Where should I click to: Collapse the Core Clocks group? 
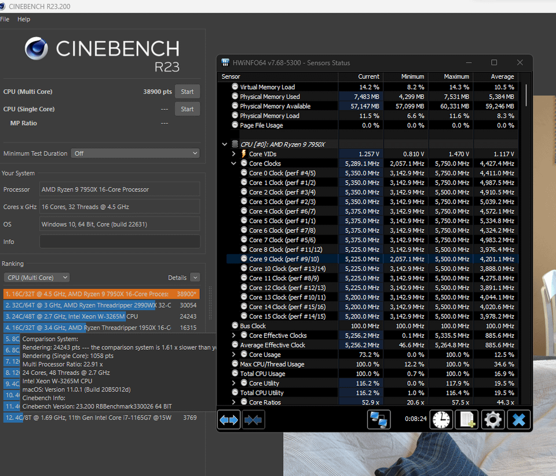233,163
